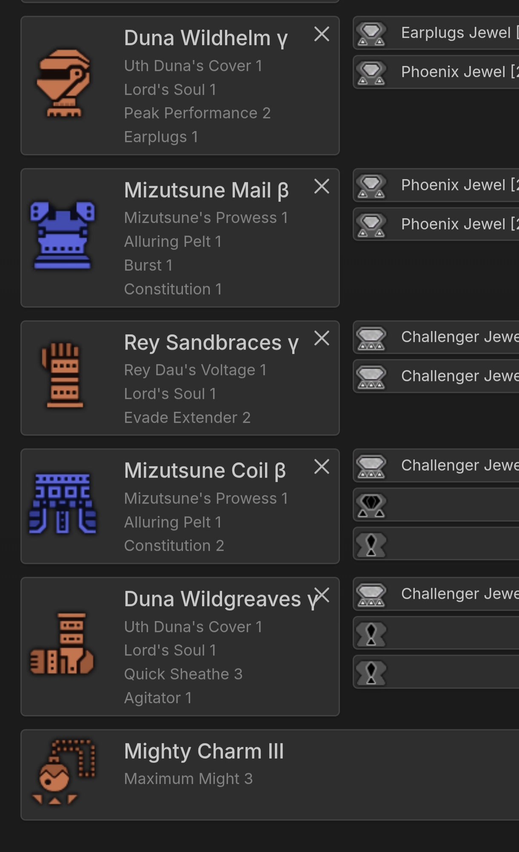Image resolution: width=519 pixels, height=852 pixels.
Task: Click the Mighty Charm III title
Action: pyautogui.click(x=204, y=751)
